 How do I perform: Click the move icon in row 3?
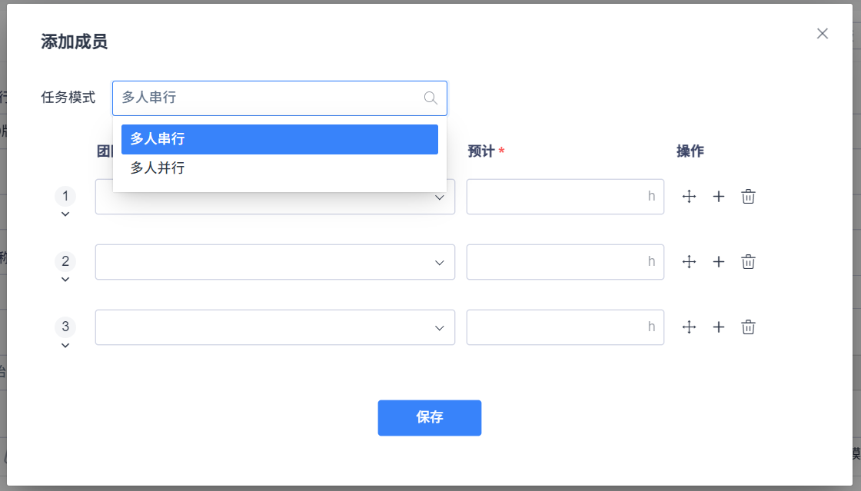[x=690, y=327]
